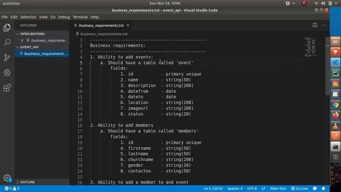Viewport: 341px width, 192px height.
Task: Open the Terminal from the dock
Action: (x=335, y=147)
